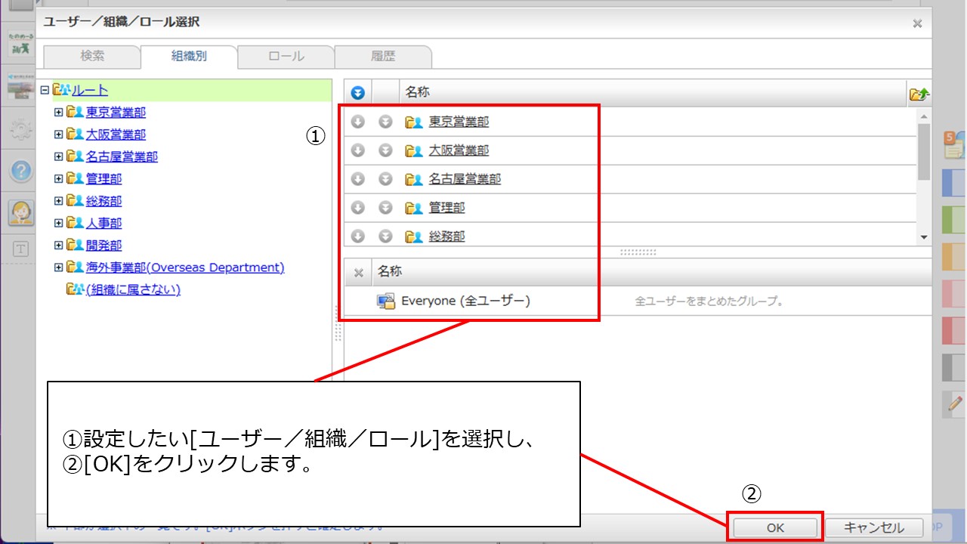The height and width of the screenshot is (544, 967).
Task: Click first down-arrow icon beside 東京営業部 row
Action: [358, 122]
